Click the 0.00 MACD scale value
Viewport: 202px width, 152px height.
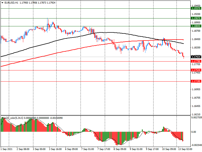click(x=194, y=132)
